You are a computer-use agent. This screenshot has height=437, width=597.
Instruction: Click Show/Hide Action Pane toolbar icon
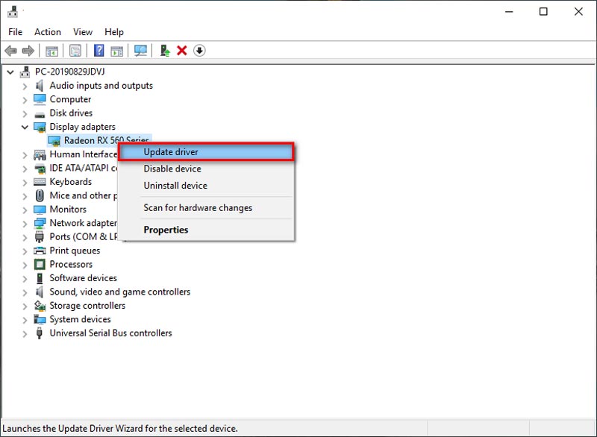pos(117,51)
